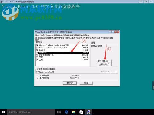Screen dimensions: 154x115
Task: Check the 图形 option checkbox
Action: click(37, 57)
